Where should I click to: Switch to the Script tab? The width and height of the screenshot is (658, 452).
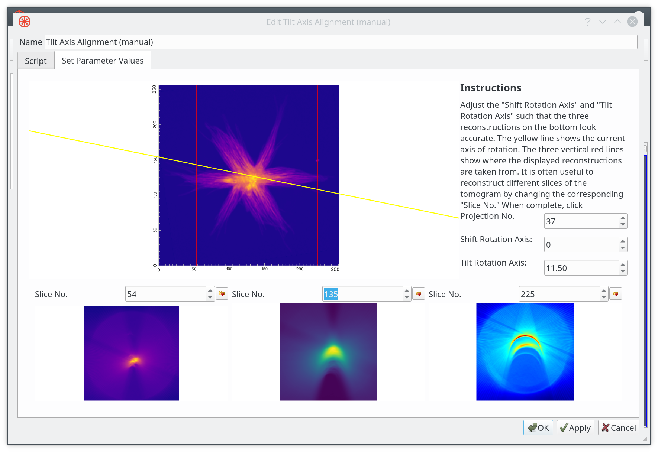36,61
